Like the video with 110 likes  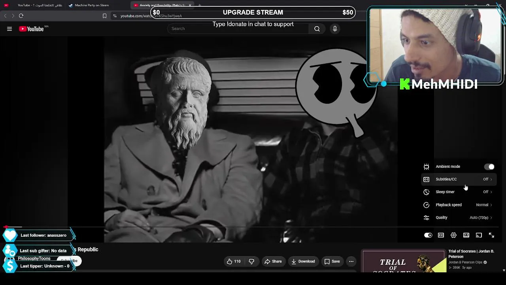pyautogui.click(x=234, y=261)
